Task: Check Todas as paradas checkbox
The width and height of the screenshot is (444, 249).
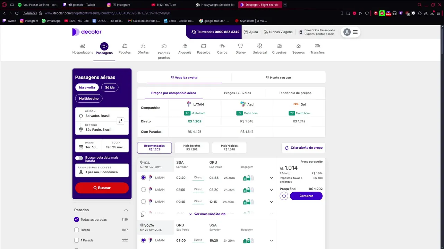Action: [x=76, y=220]
